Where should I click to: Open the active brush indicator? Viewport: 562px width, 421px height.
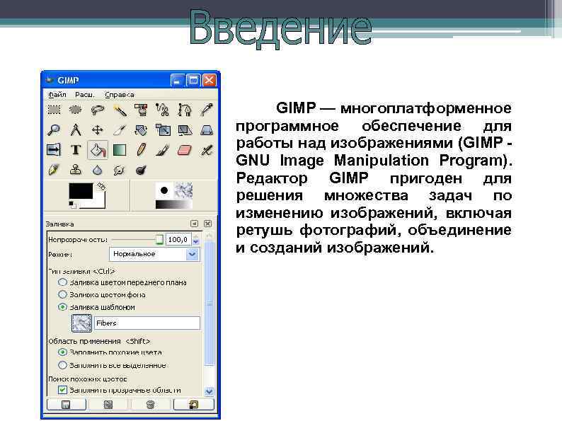click(164, 190)
